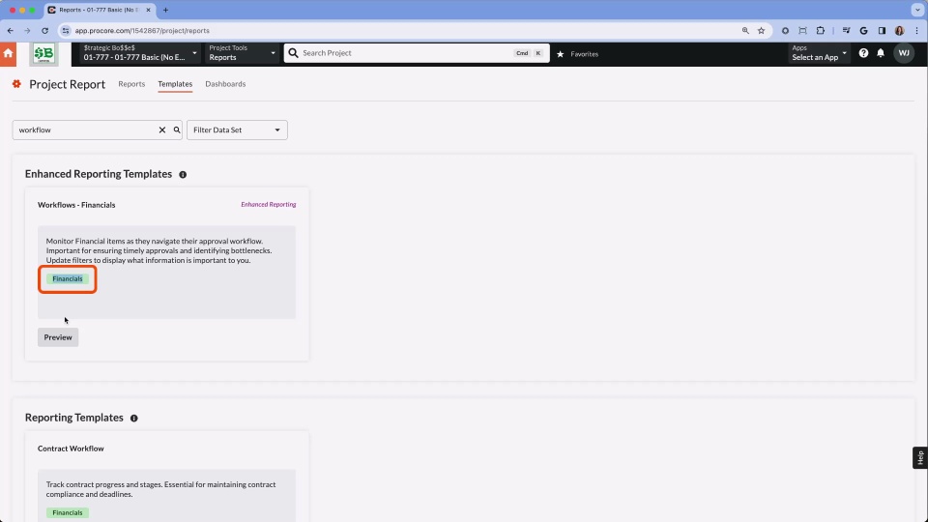Screen dimensions: 928x522
Task: Click Financials tag on Contract Workflow card
Action: click(68, 512)
